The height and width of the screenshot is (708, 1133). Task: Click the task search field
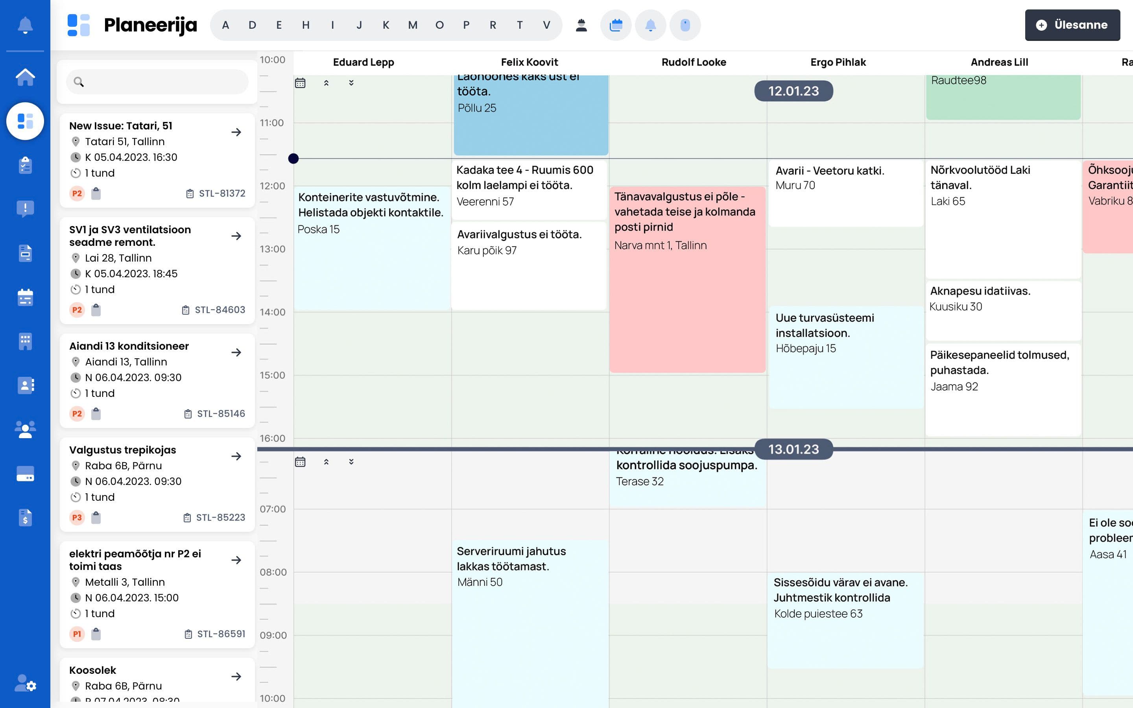(157, 82)
